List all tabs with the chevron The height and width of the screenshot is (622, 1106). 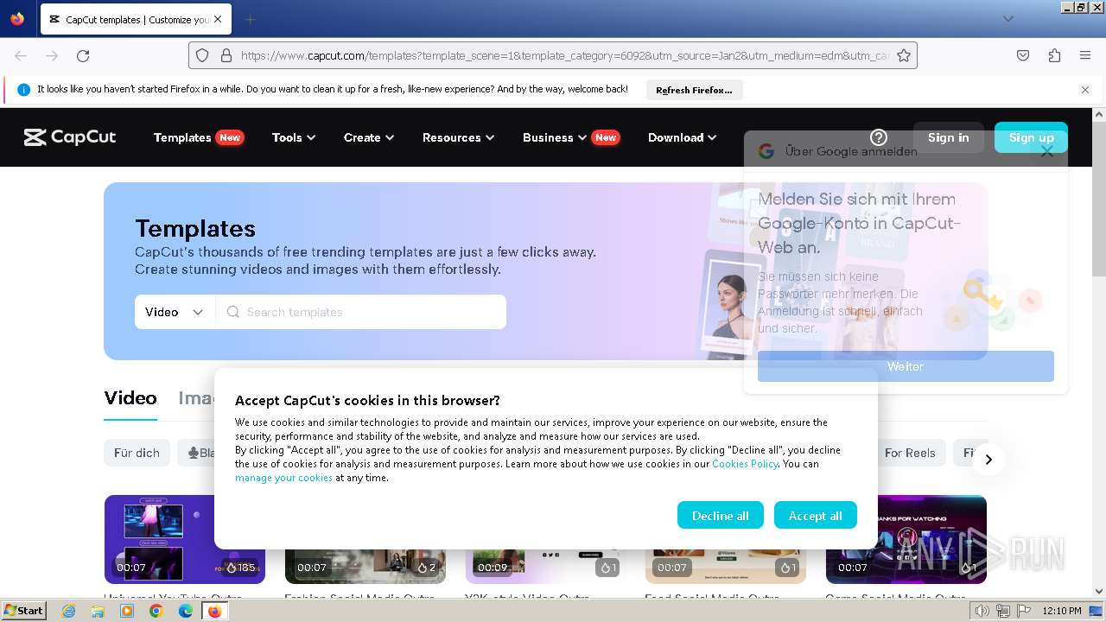(x=1007, y=19)
